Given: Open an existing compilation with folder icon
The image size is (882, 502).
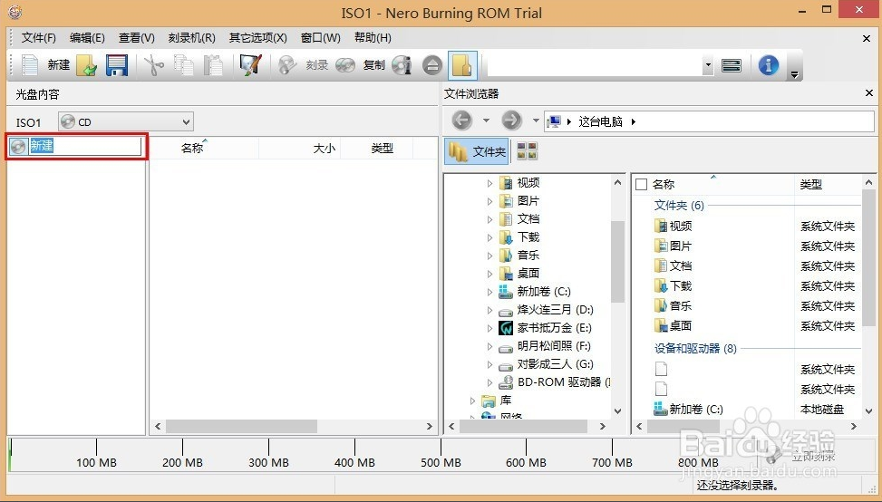Looking at the screenshot, I should pyautogui.click(x=87, y=65).
